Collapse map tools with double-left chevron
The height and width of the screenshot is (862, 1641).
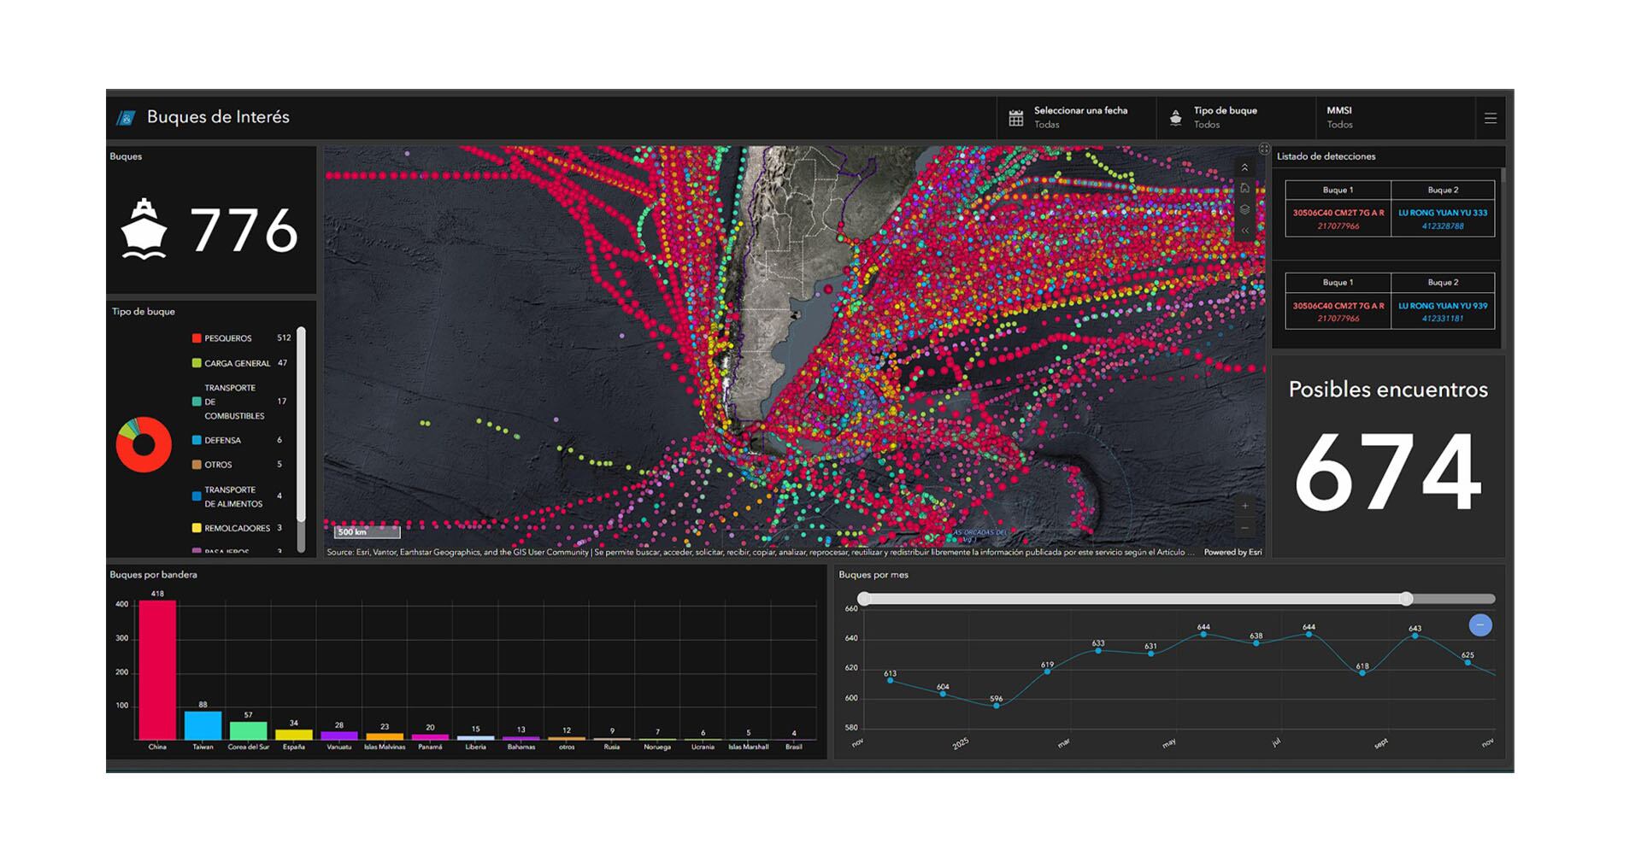pos(1244,231)
